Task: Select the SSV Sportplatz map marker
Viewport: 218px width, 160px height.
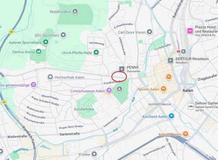Action: (63, 35)
